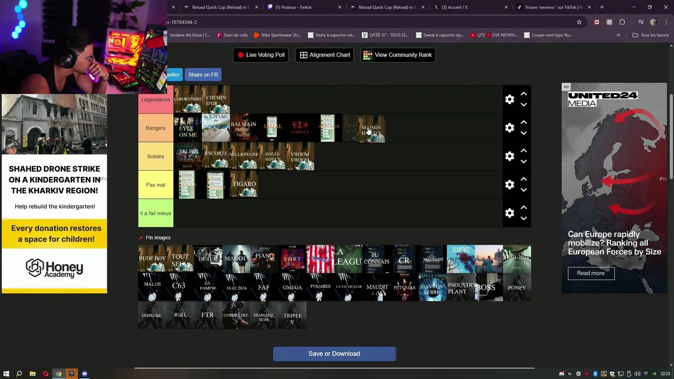This screenshot has height=379, width=674.
Task: Pick the INDUSTRY PLANT image
Action: click(x=461, y=287)
